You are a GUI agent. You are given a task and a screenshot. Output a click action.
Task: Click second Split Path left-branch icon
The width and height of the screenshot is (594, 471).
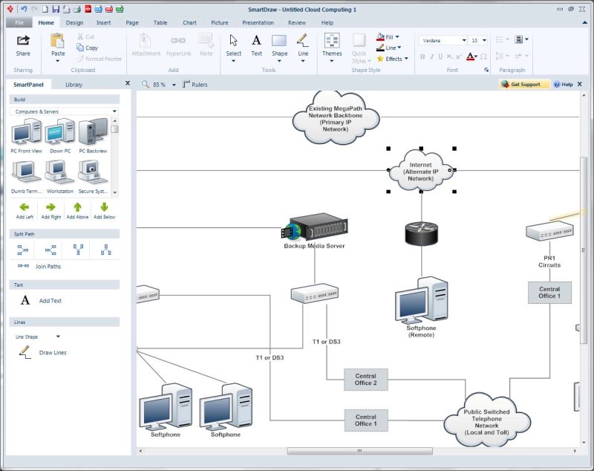click(50, 250)
